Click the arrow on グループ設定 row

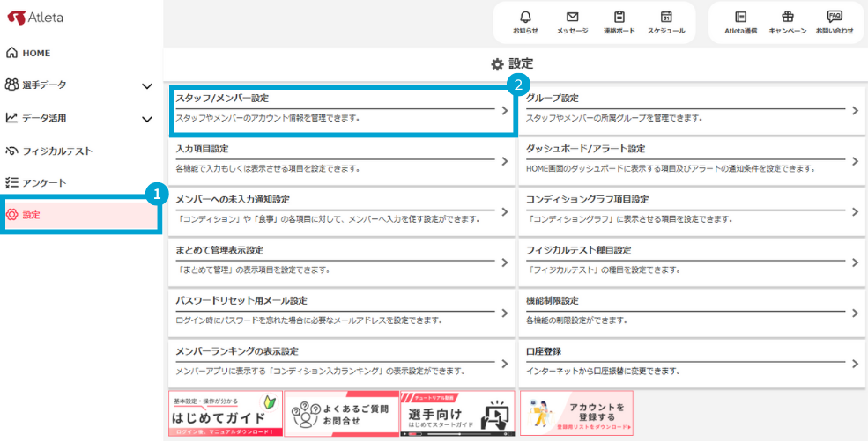854,111
